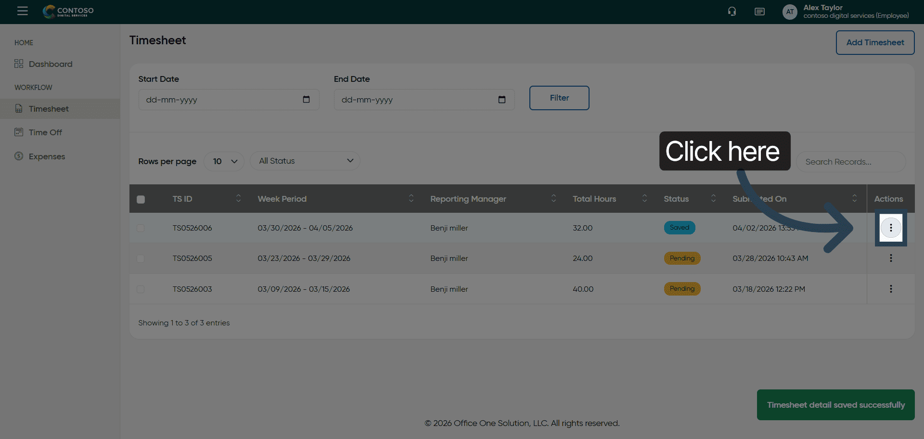
Task: Open the hamburger navigation menu
Action: point(22,11)
